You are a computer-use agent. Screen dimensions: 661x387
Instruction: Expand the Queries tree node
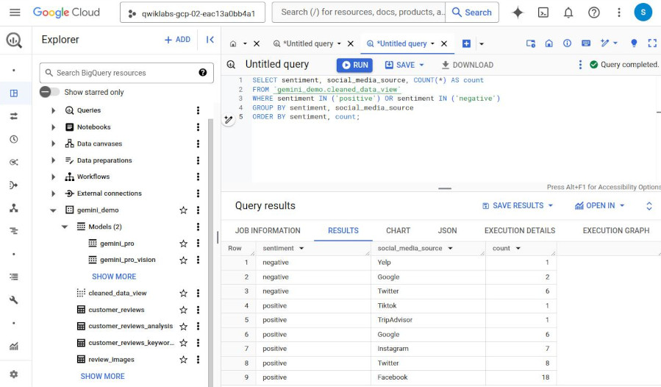(x=53, y=110)
